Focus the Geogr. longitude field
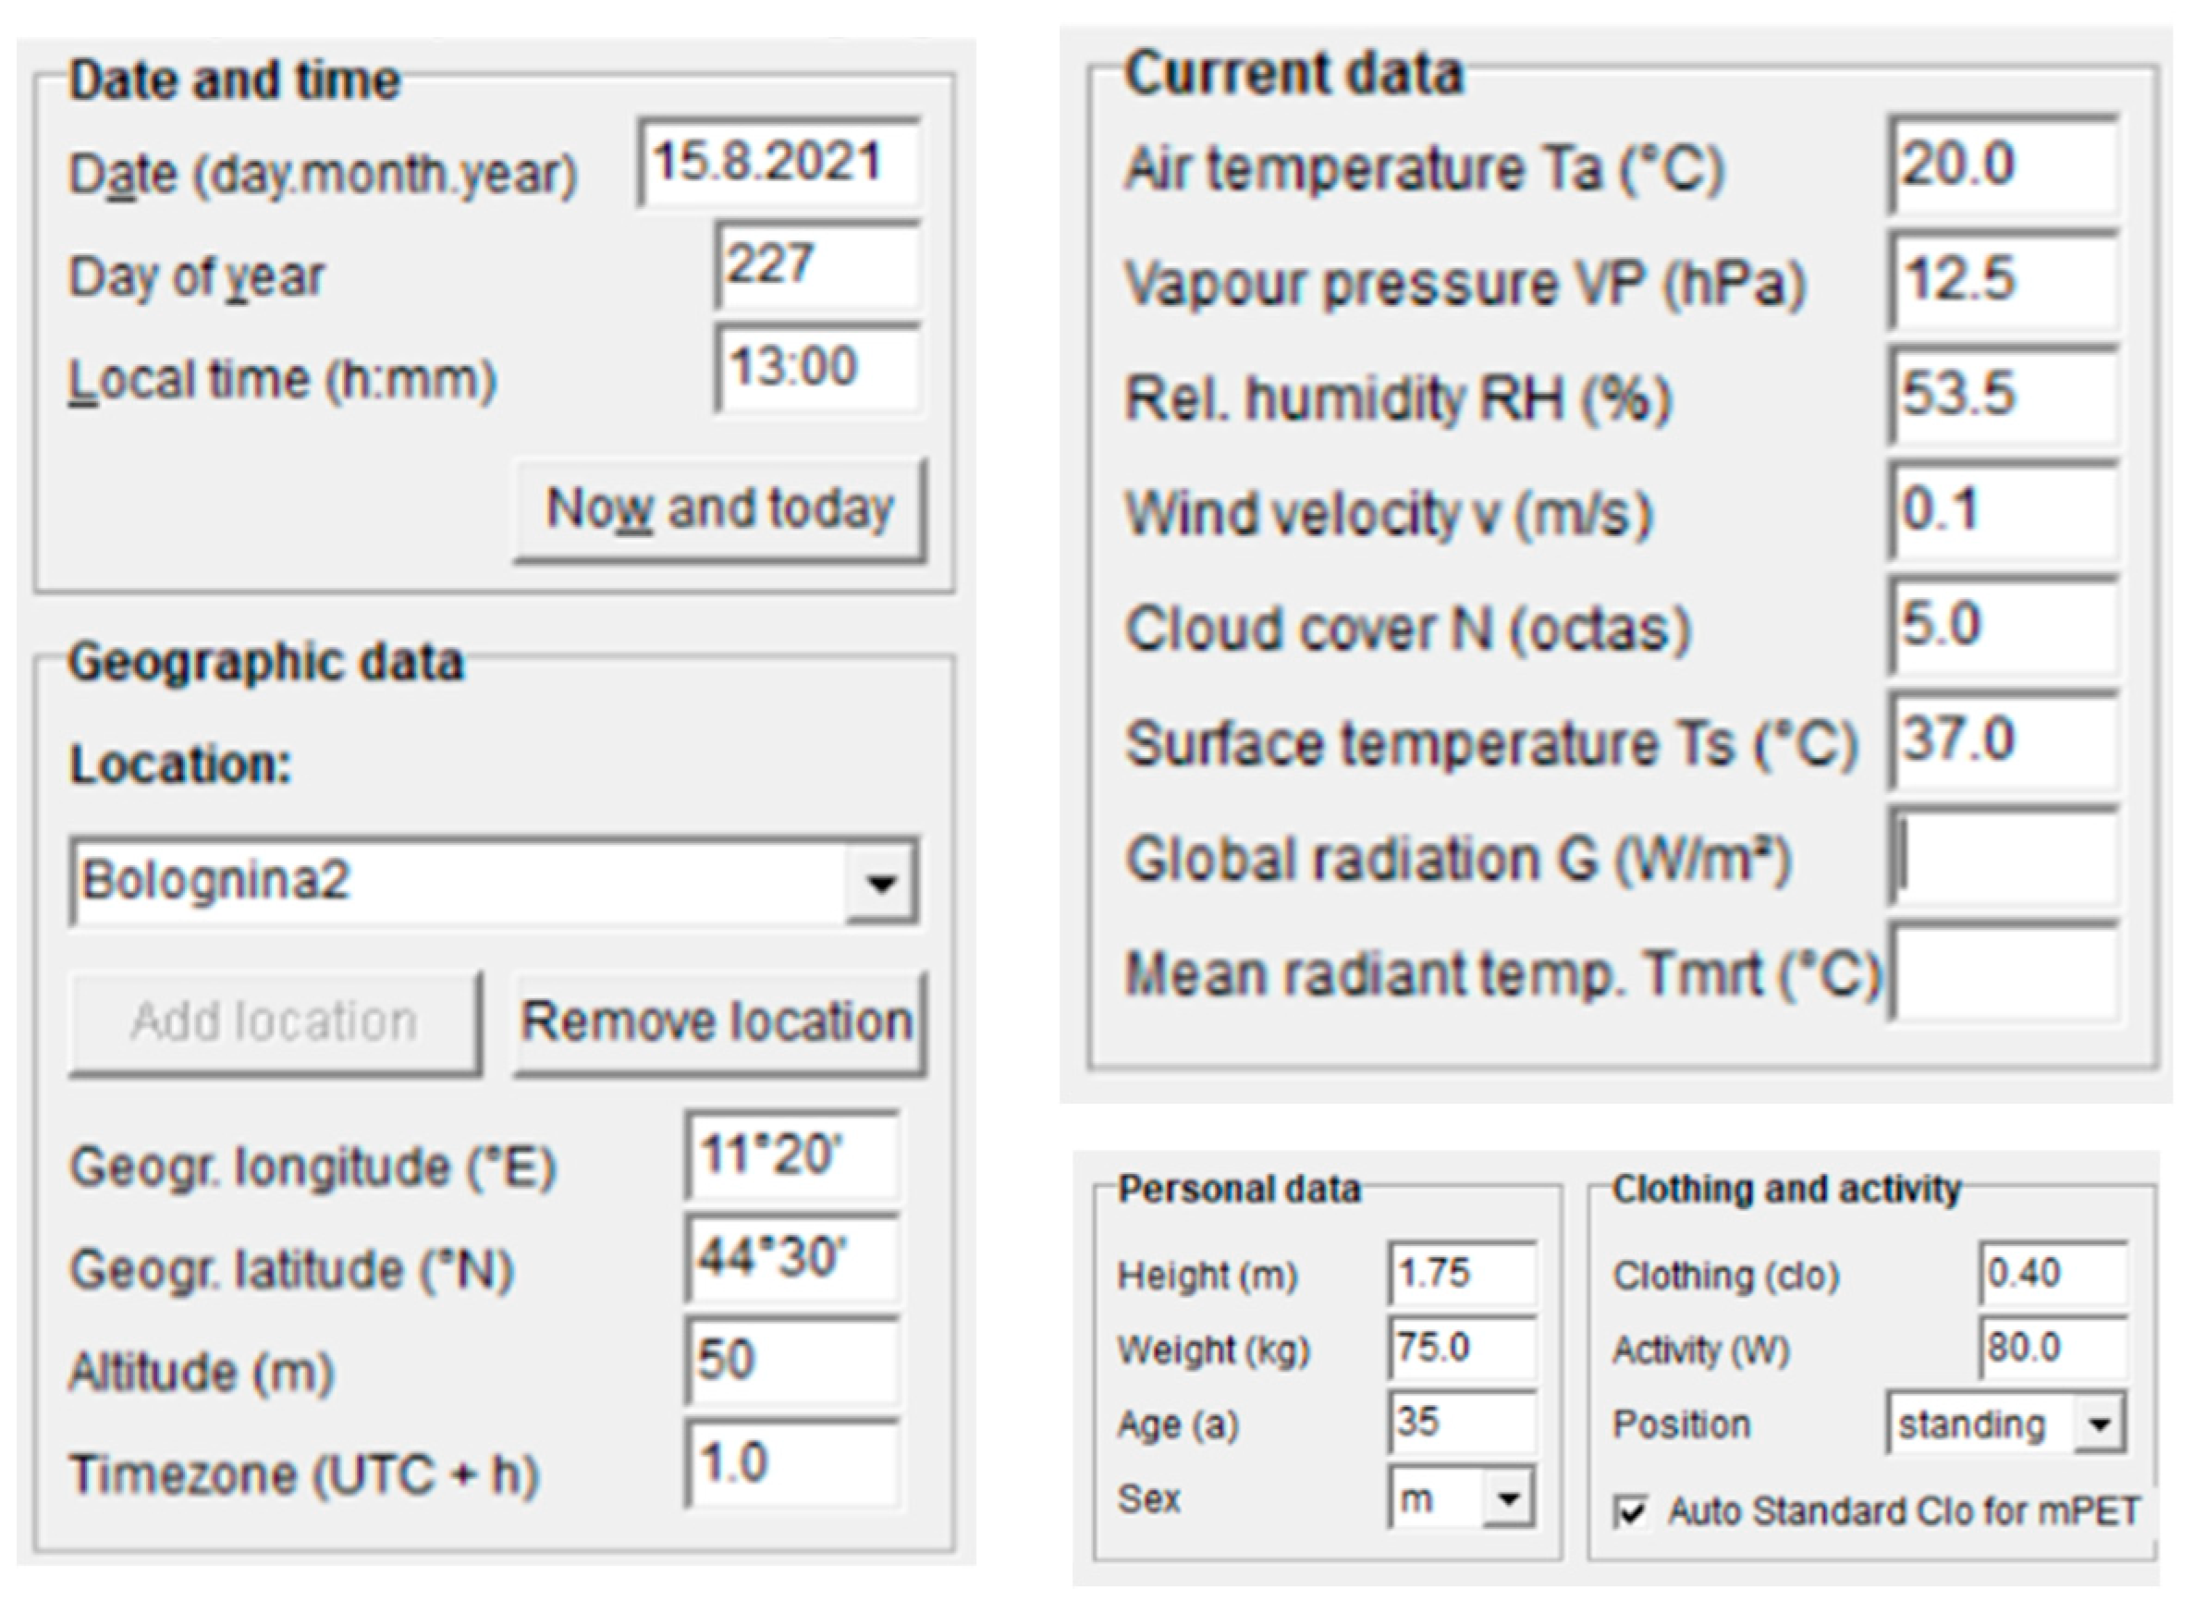Screen dimensions: 2194x1613 click(x=791, y=1156)
